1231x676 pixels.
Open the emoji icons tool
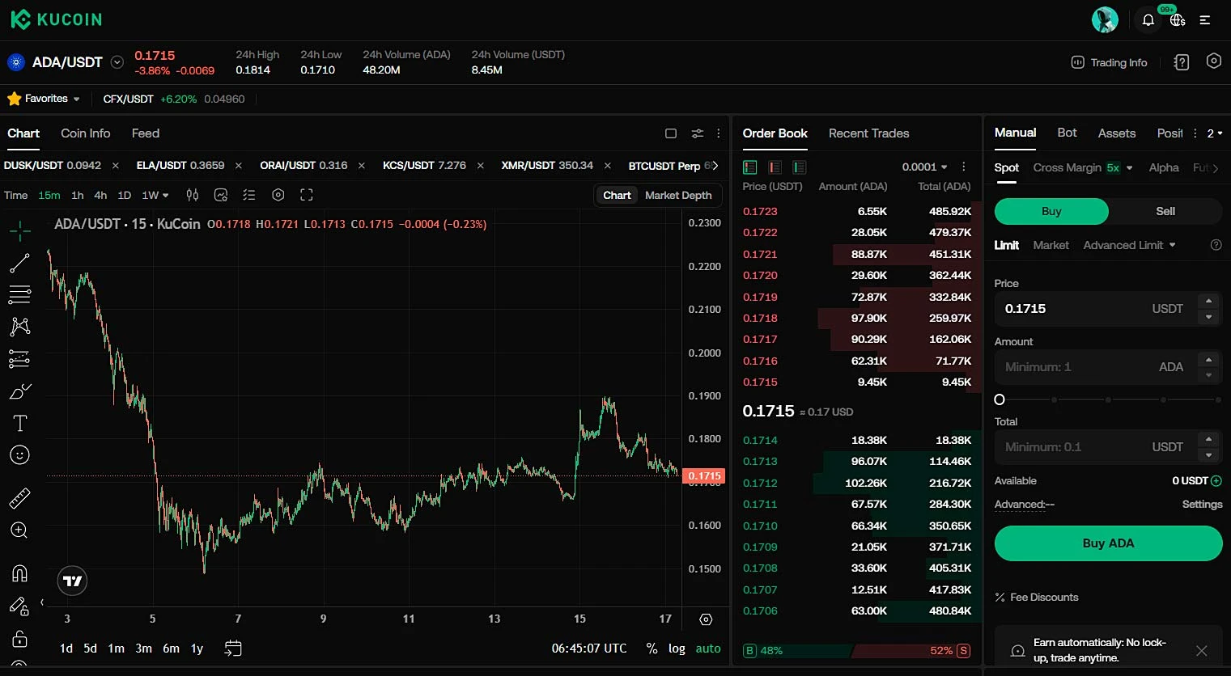point(19,455)
